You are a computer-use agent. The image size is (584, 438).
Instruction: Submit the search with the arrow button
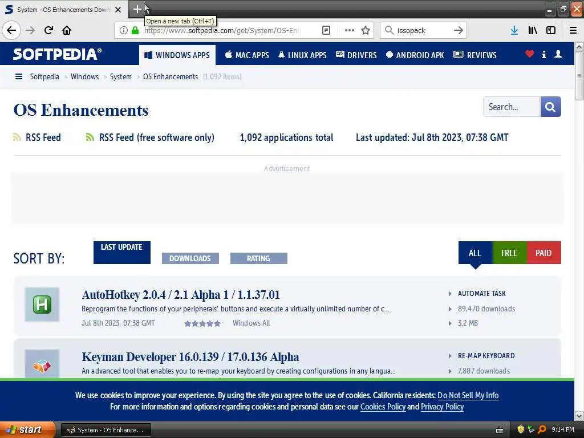pos(459,30)
